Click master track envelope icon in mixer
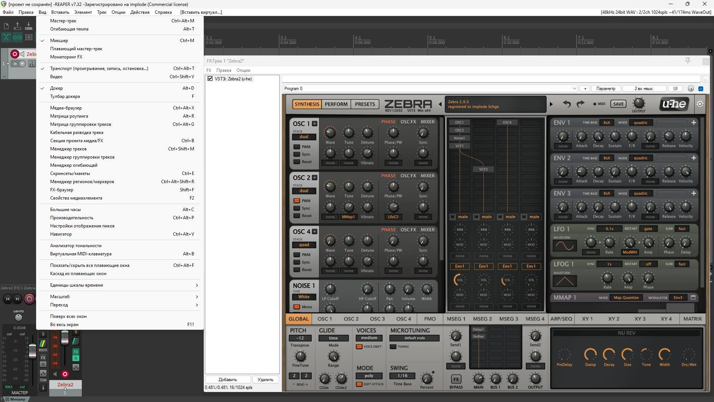 click(x=43, y=373)
